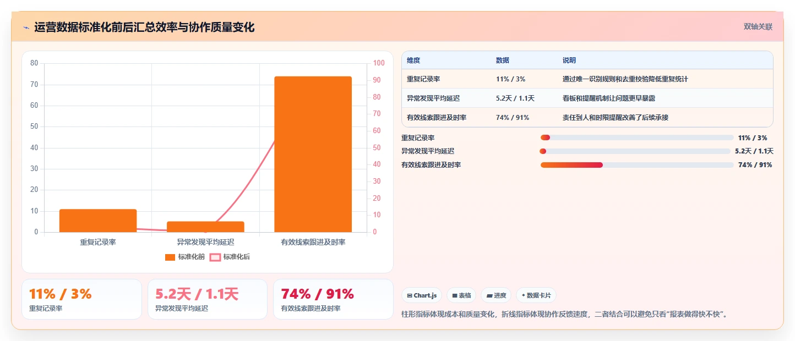Screen dimensions: 795x341
Task: Click the 说明 table header
Action: 569,61
